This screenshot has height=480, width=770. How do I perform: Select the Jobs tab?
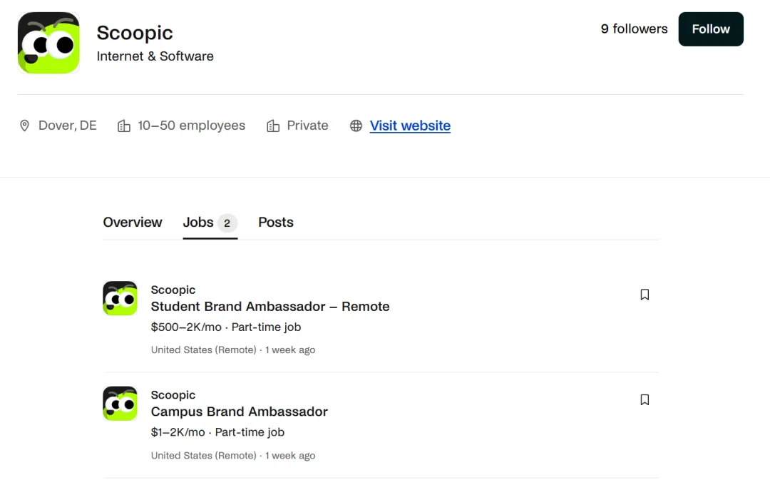click(x=210, y=223)
